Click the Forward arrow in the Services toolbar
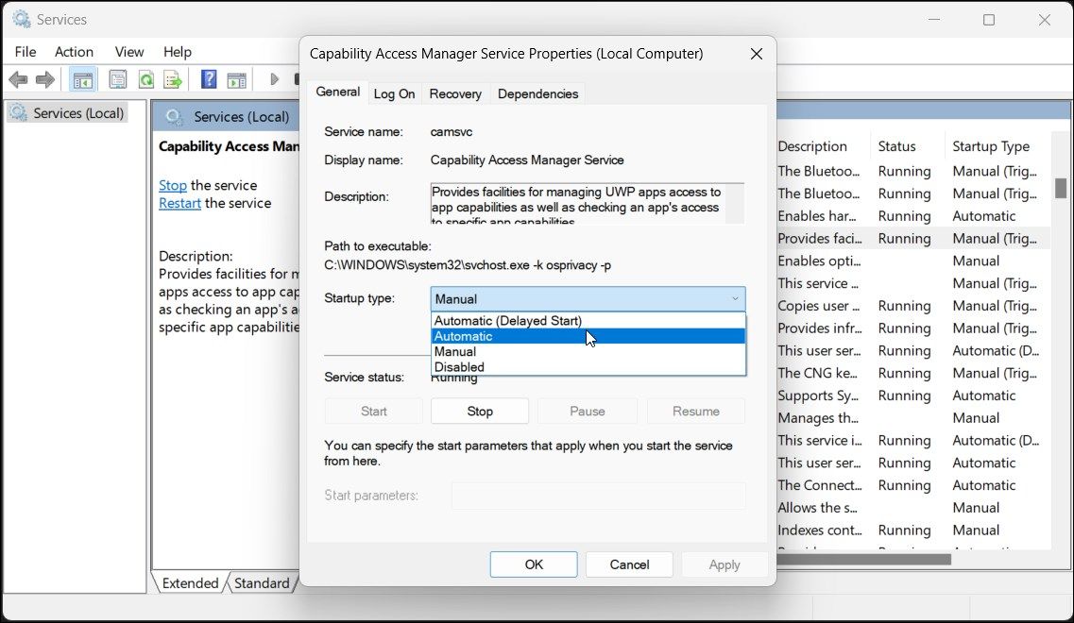The height and width of the screenshot is (623, 1074). pos(45,80)
